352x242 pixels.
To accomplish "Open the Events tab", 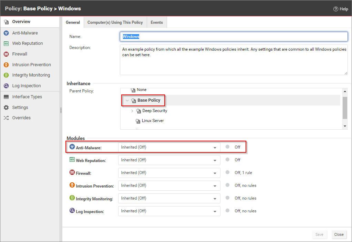I will [156, 22].
